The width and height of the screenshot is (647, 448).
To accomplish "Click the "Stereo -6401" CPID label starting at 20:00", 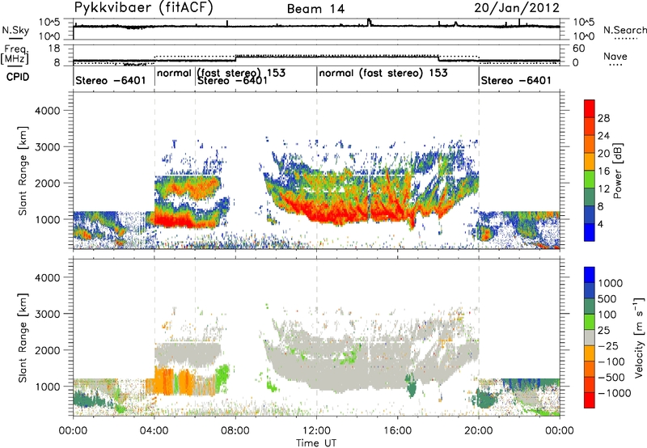I will point(516,80).
